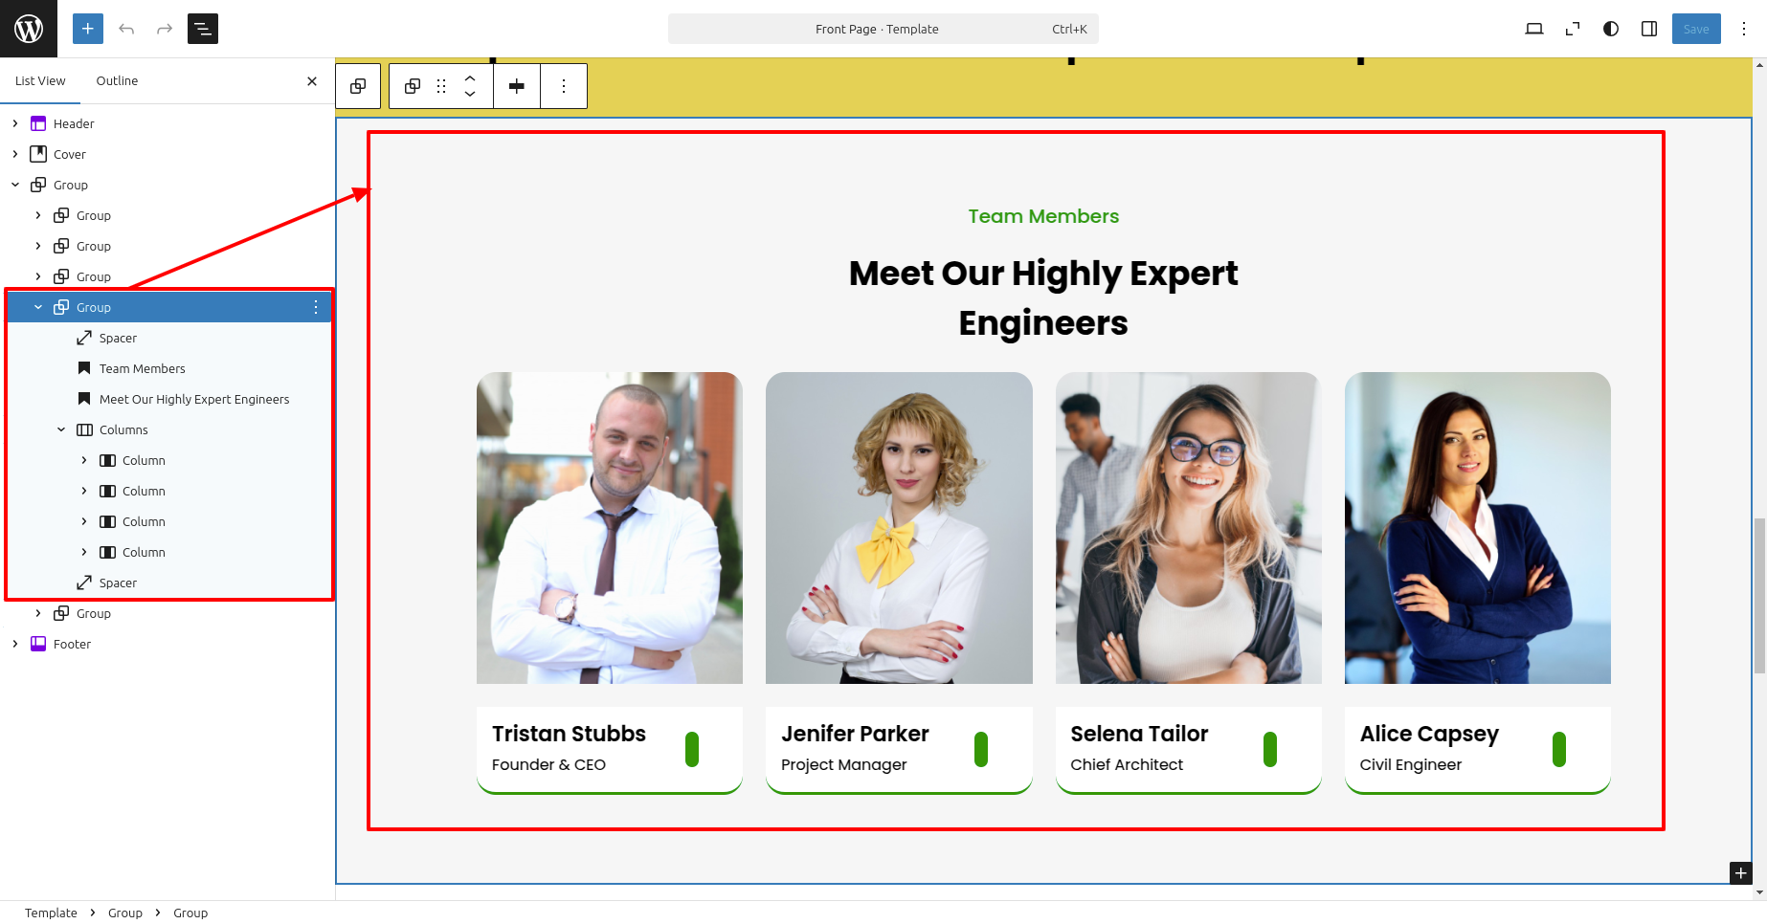Select the Team Members block in list
Screen dimensions: 1767x924
pyautogui.click(x=143, y=368)
